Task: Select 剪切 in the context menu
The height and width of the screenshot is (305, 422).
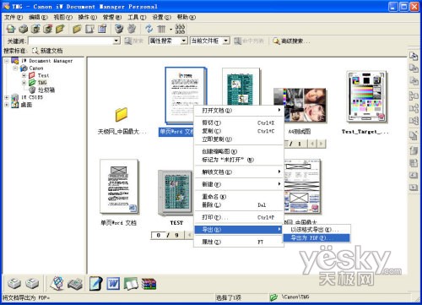Action: pos(239,123)
